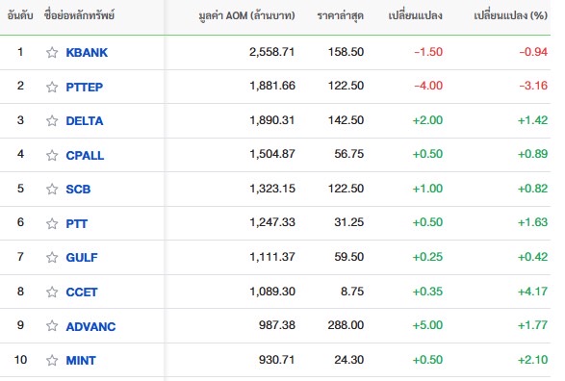The image size is (565, 381).
Task: Toggle the star next to PTTEP
Action: tap(52, 87)
